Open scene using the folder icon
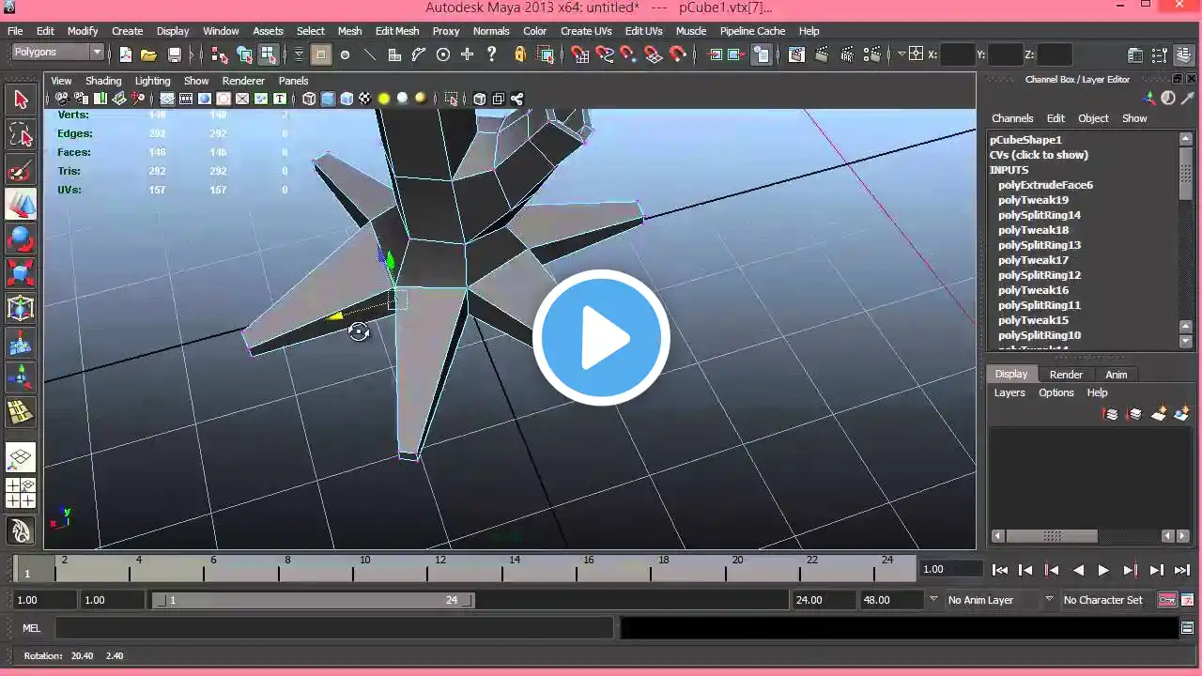 (x=148, y=54)
